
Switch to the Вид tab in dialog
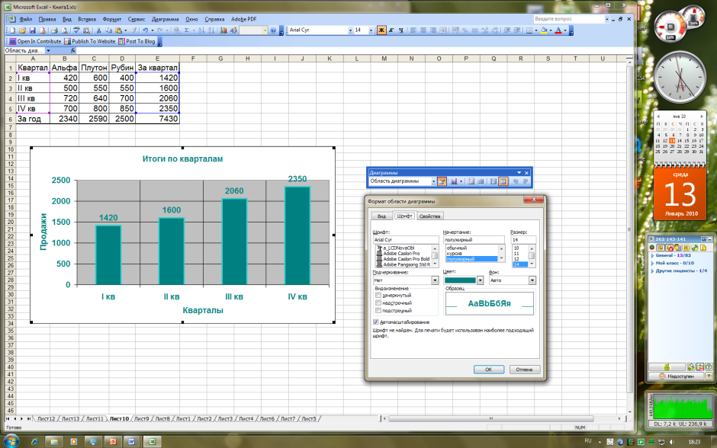tap(381, 216)
